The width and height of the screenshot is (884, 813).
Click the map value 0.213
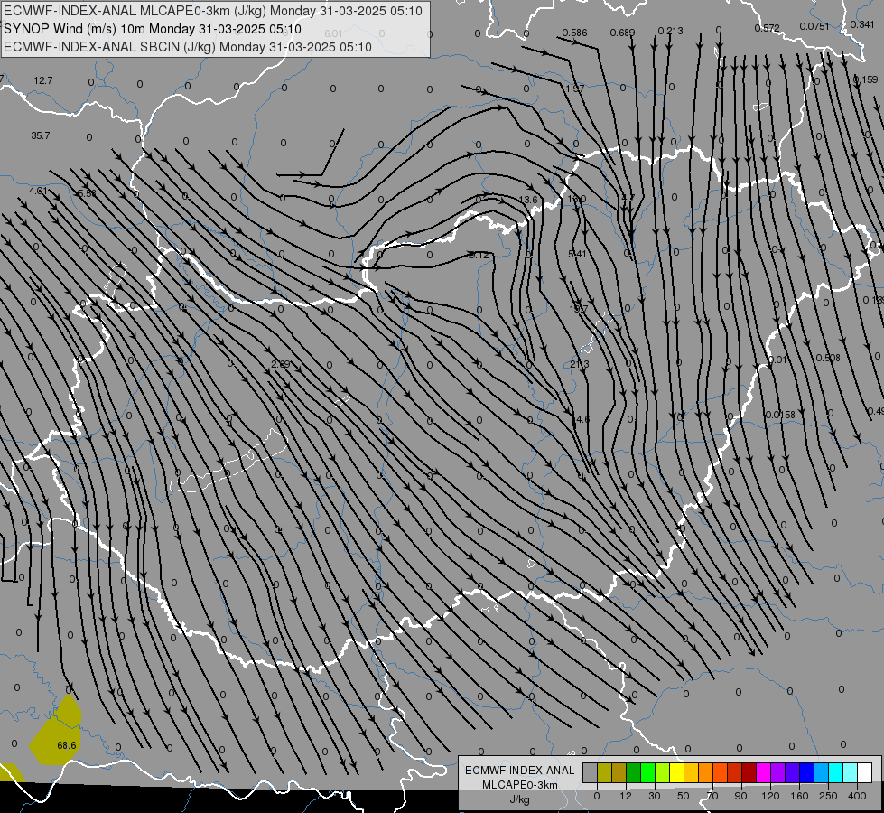(x=670, y=31)
